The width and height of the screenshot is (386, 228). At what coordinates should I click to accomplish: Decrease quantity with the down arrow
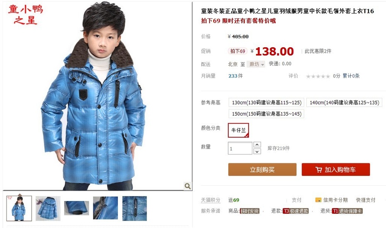click(257, 151)
